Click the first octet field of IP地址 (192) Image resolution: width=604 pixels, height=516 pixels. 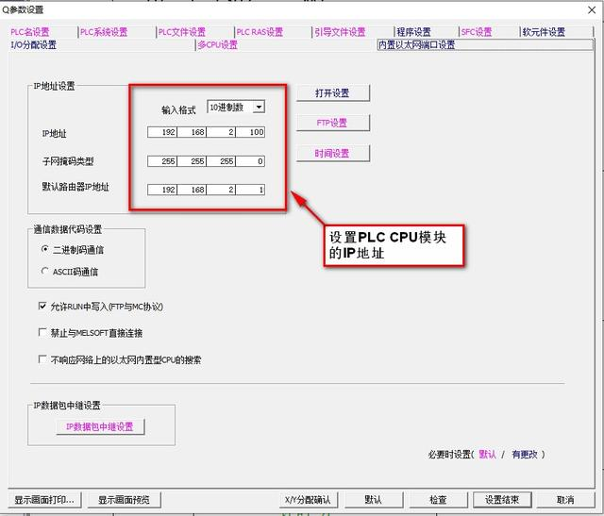click(162, 132)
